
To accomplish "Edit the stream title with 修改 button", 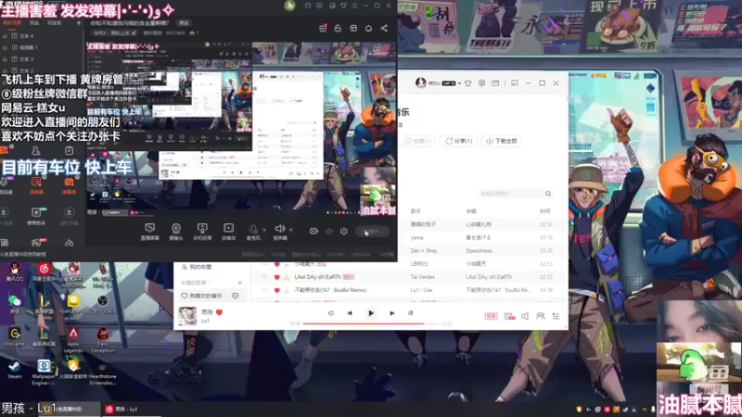I will point(184,22).
